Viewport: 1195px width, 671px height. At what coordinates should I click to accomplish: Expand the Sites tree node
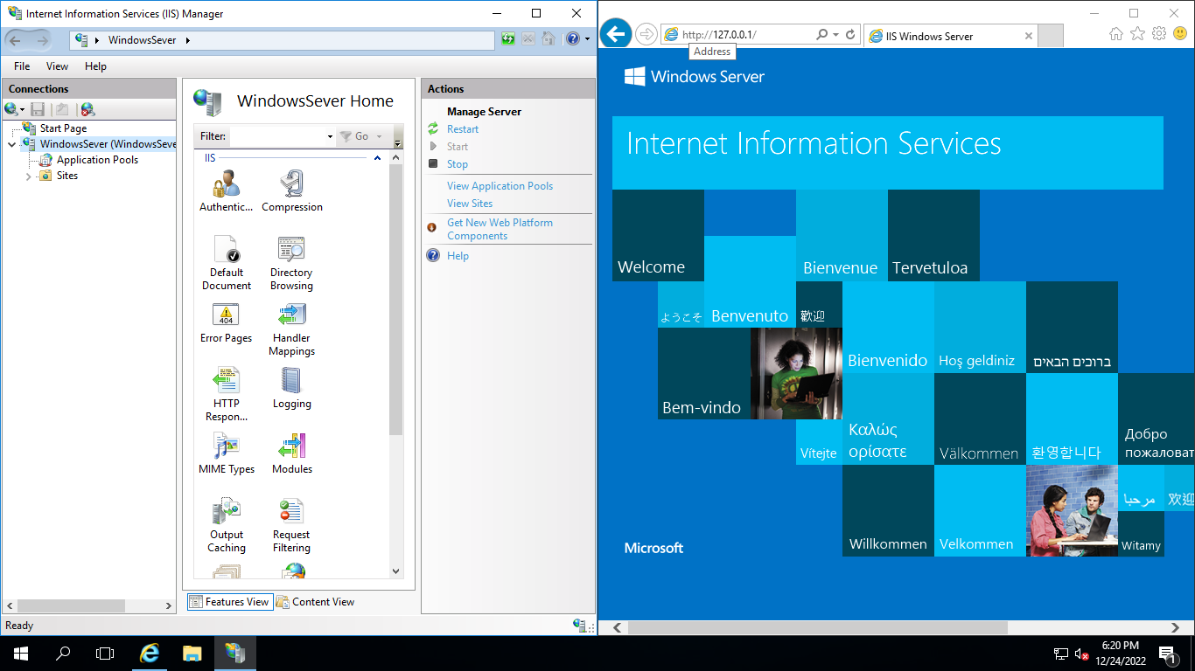point(28,176)
